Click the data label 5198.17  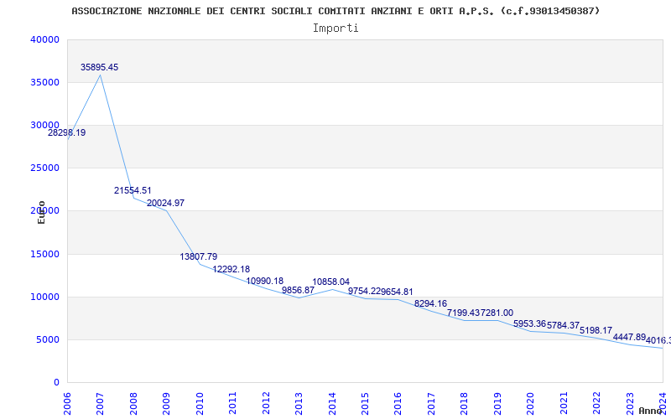click(596, 330)
